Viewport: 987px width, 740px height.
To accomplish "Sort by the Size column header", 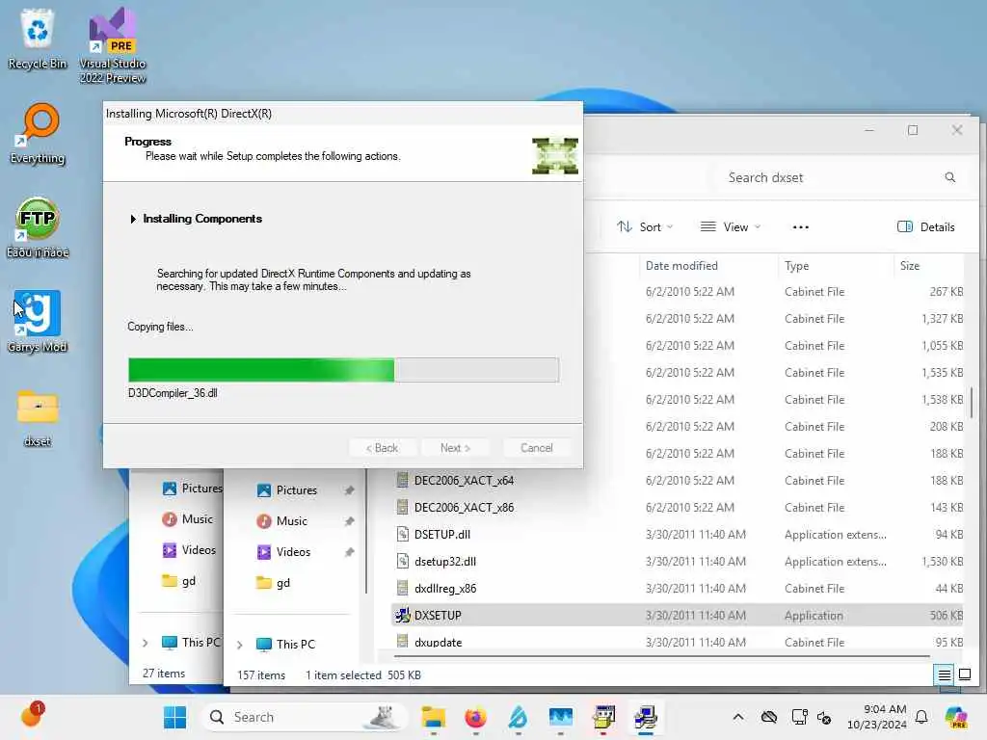I will (x=928, y=266).
